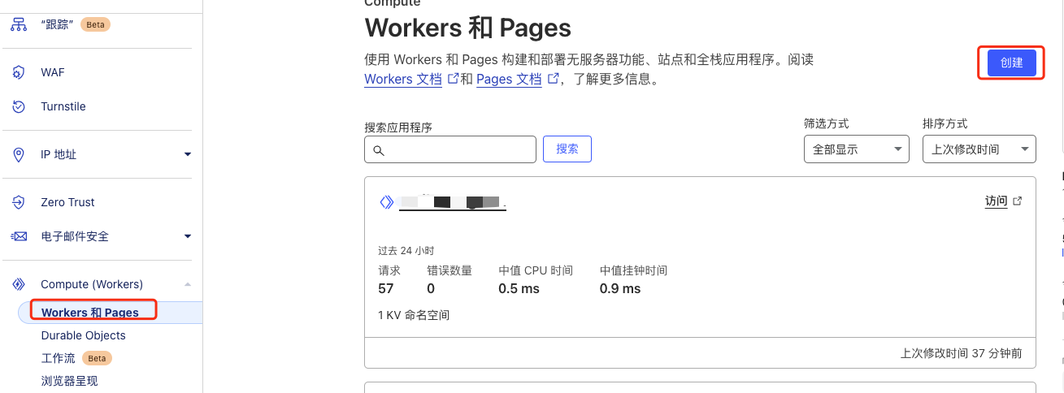Click the external link icon beside Workers 文档

point(454,79)
